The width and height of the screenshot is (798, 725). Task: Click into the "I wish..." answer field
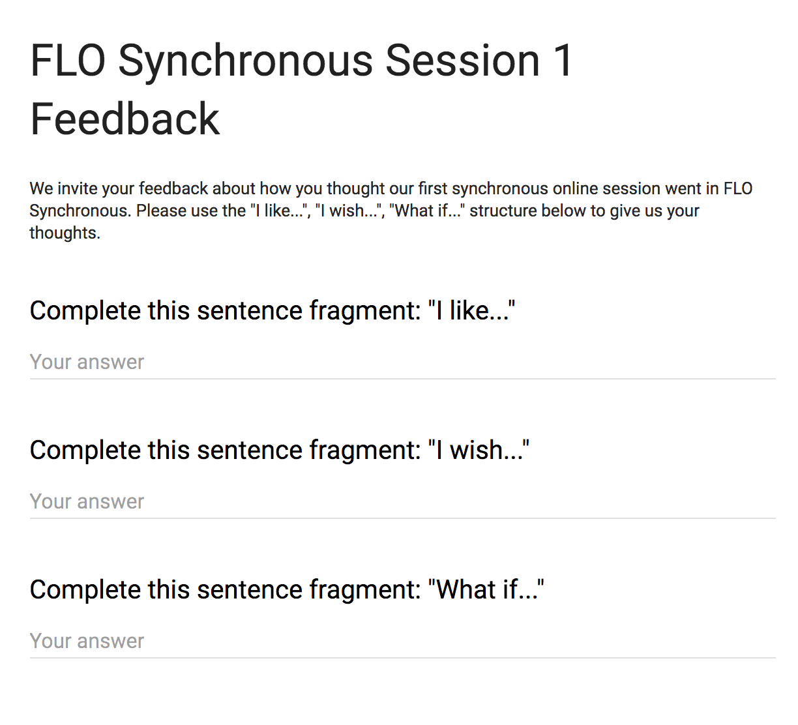[402, 502]
